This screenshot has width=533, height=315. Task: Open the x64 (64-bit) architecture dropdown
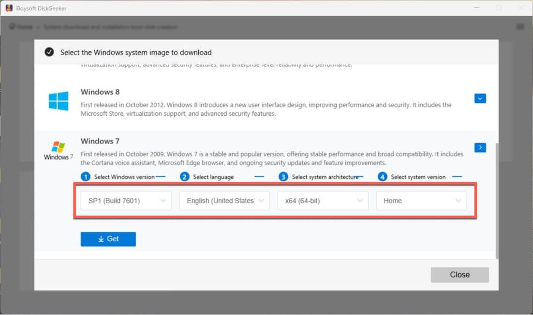(x=323, y=201)
